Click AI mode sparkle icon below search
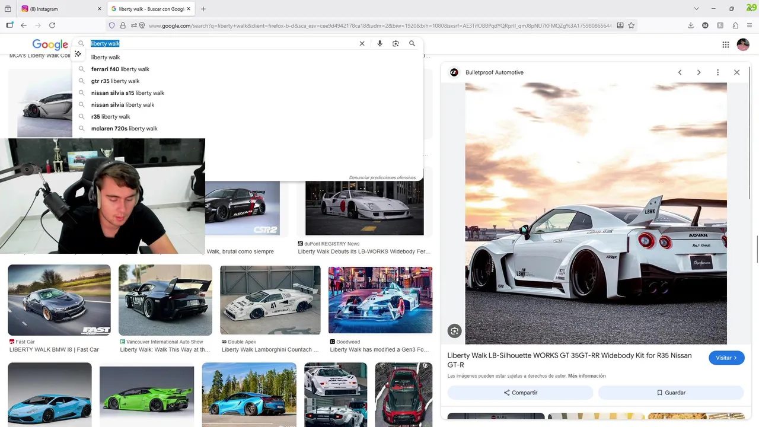Image resolution: width=759 pixels, height=427 pixels. [78, 54]
